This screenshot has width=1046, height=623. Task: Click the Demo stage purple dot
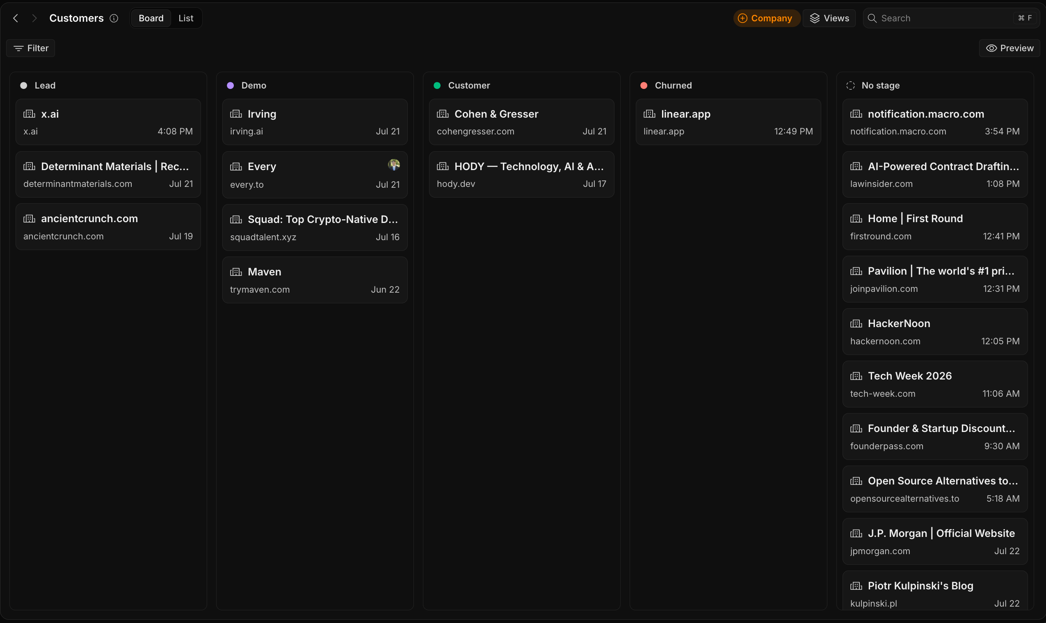[230, 86]
